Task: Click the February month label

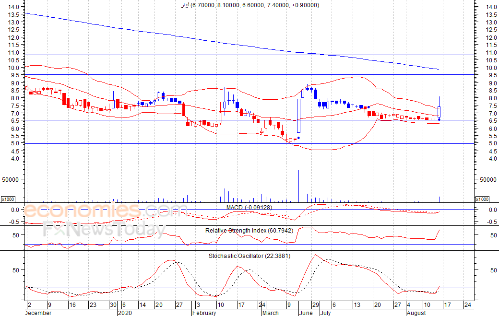Action: tap(204, 313)
